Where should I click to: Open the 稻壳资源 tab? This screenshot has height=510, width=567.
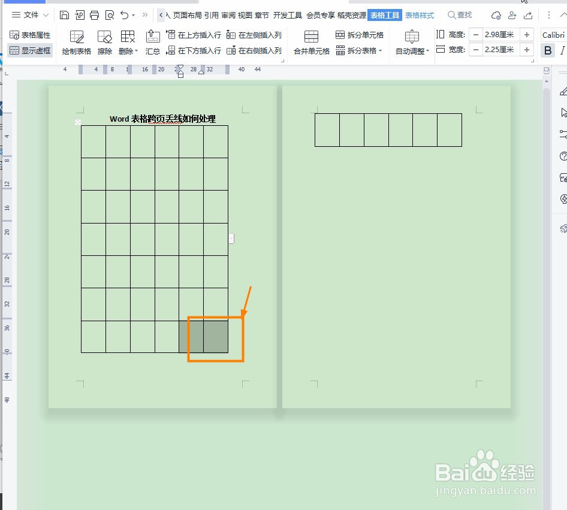351,15
